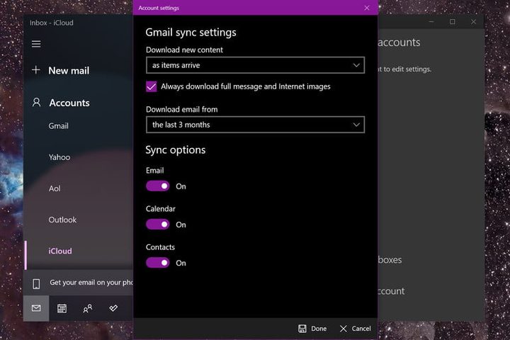Screen dimensions: 510x340
Task: Close the background Mail window
Action: click(x=474, y=22)
